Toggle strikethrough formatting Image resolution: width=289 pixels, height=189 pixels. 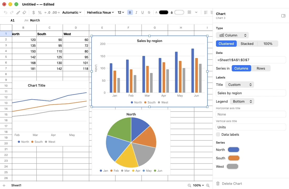point(149,12)
